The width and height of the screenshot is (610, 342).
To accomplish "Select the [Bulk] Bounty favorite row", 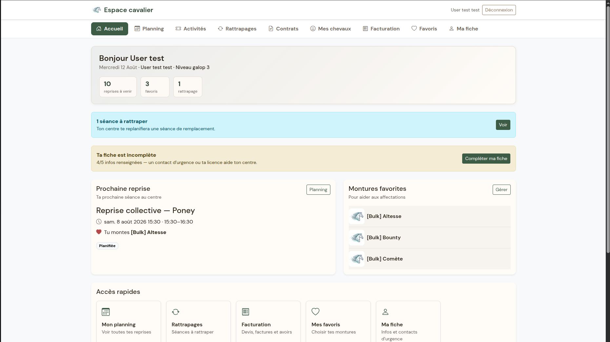I will tap(430, 238).
